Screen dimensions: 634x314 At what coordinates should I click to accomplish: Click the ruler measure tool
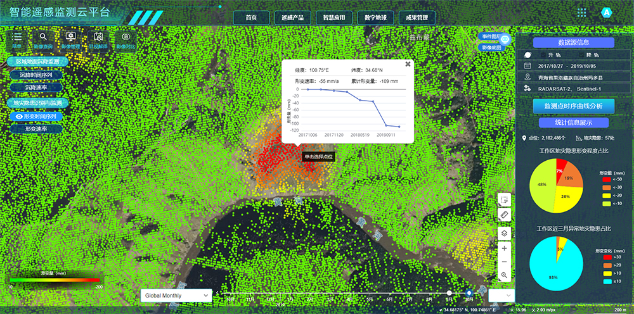coord(504,216)
